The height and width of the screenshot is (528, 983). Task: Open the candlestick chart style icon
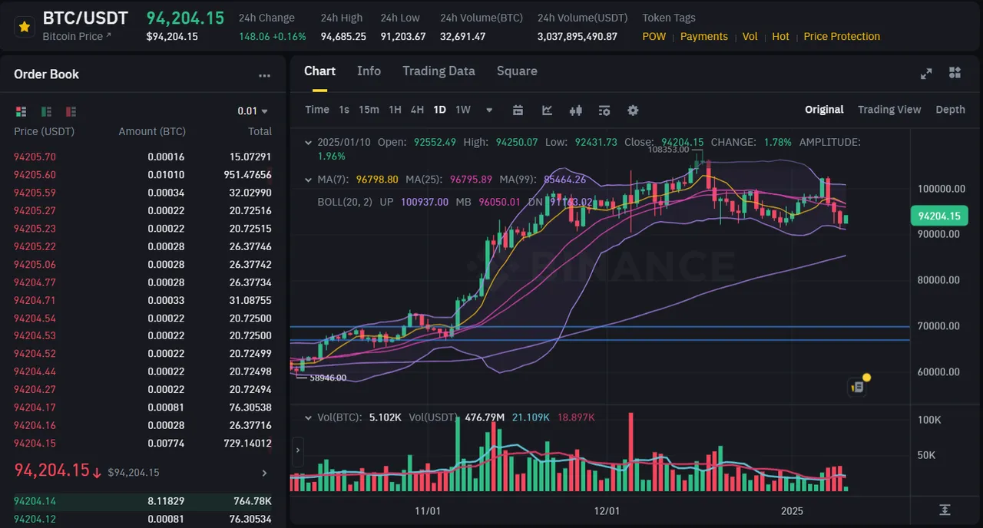point(576,111)
